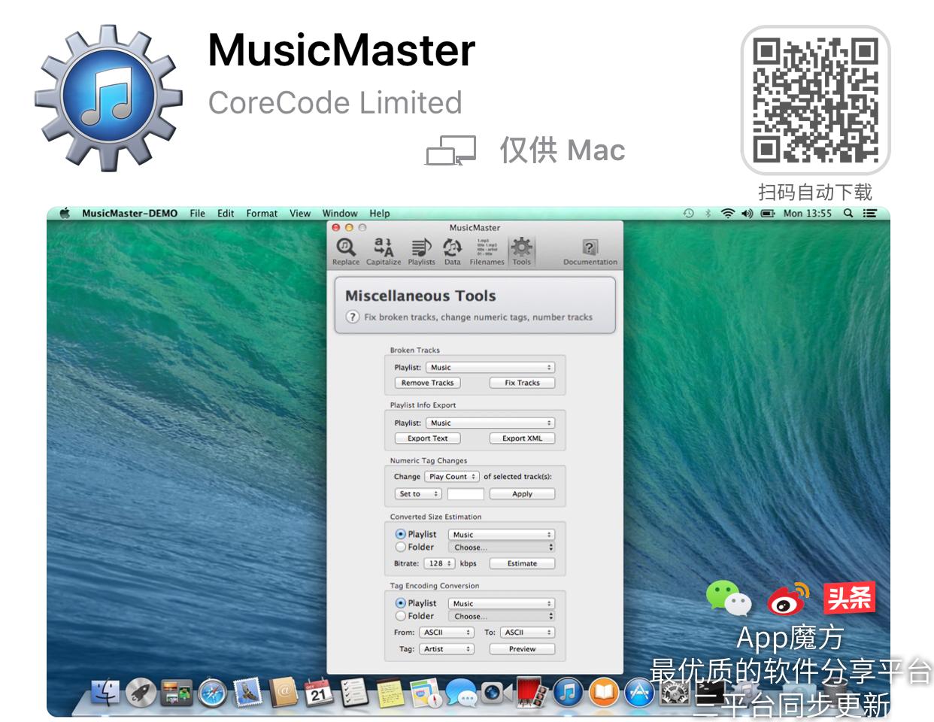Open Calendar icon showing 21
934x722 pixels.
tap(318, 693)
